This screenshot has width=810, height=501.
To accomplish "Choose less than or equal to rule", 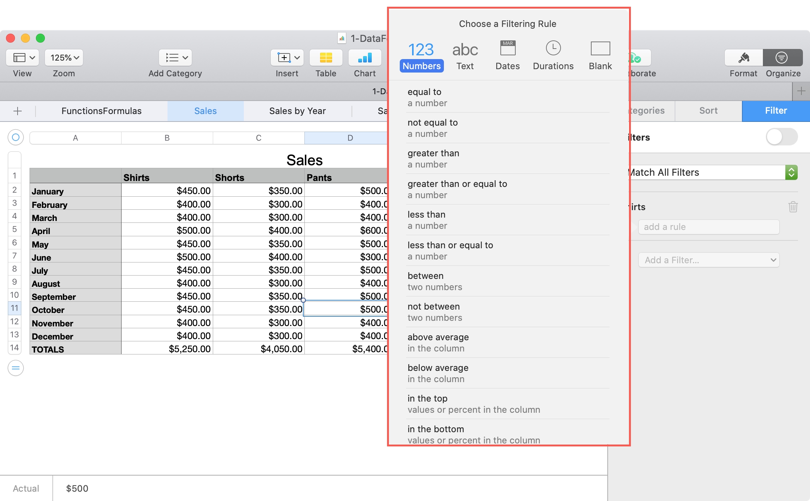I will 508,250.
